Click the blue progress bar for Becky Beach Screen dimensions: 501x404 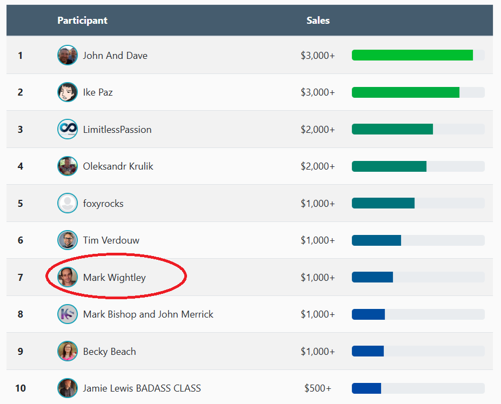pos(368,351)
